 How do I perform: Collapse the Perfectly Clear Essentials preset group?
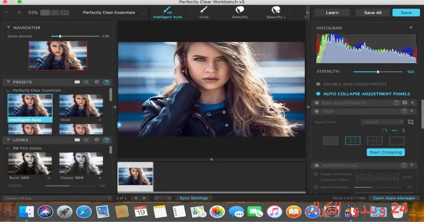click(x=8, y=90)
